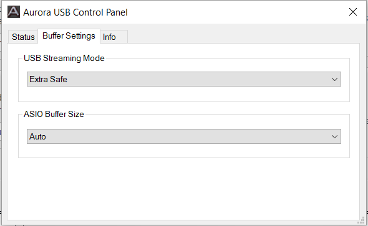Click the resize grip at window's bottom corner
Viewport: 368px width, 226px height.
(361, 220)
